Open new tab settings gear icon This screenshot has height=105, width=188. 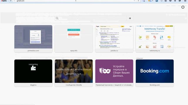[x=183, y=7]
